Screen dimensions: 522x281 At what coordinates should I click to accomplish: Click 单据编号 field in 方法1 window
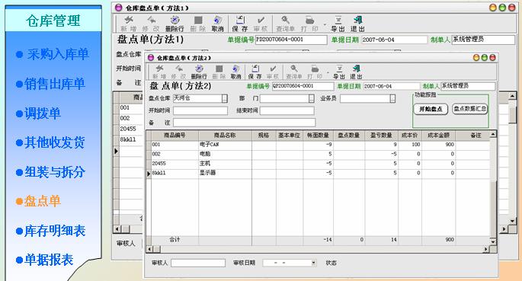[x=291, y=40]
